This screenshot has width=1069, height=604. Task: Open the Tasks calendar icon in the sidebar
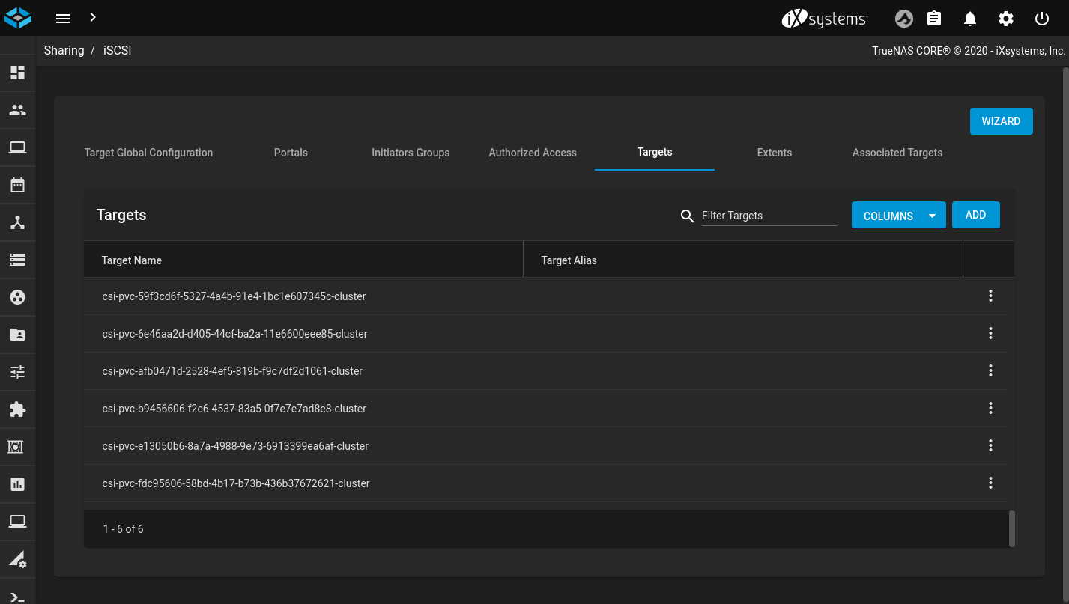click(17, 185)
